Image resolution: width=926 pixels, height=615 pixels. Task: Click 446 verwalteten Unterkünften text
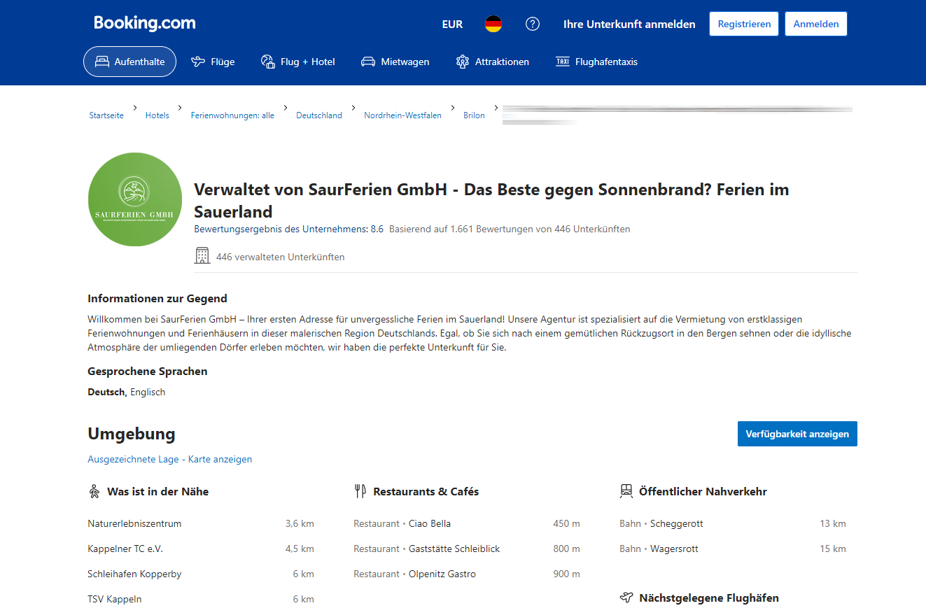point(280,257)
